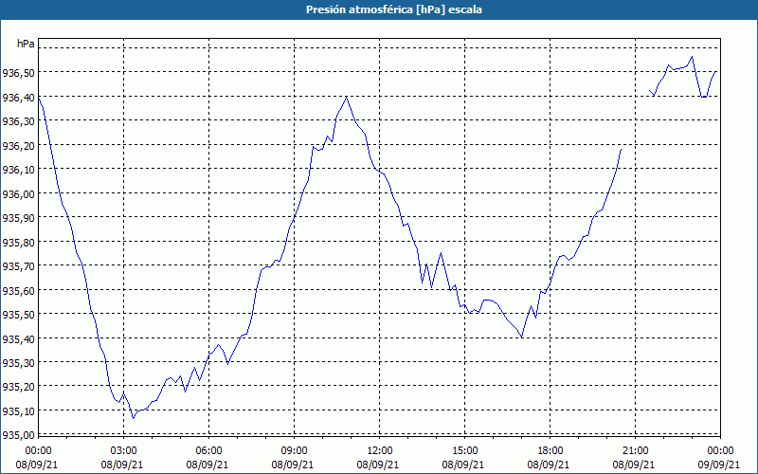The image size is (758, 474).
Task: Click the 09/09/21 date label
Action: [719, 465]
